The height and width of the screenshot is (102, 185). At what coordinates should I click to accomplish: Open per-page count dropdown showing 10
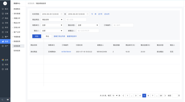pos(115,95)
